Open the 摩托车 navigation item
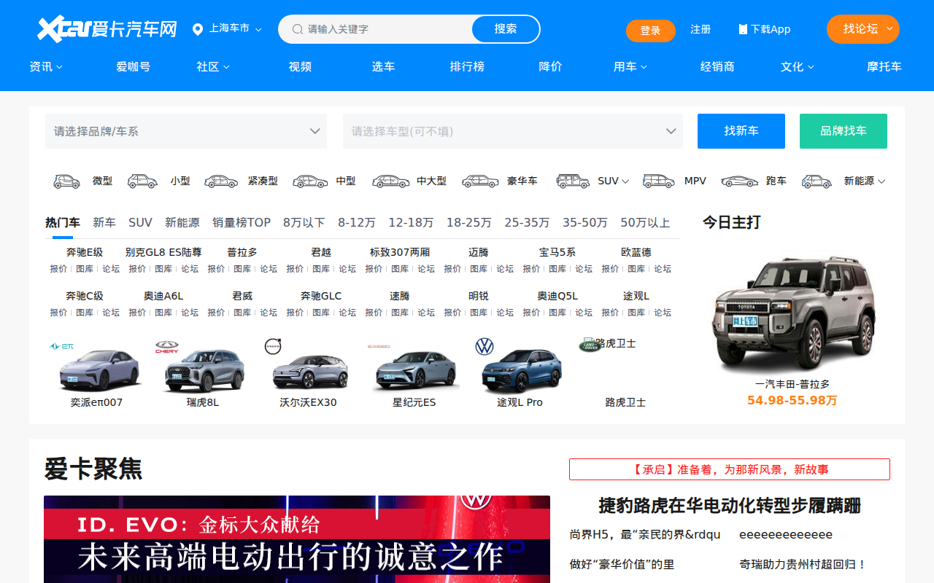Image resolution: width=934 pixels, height=583 pixels. tap(884, 66)
